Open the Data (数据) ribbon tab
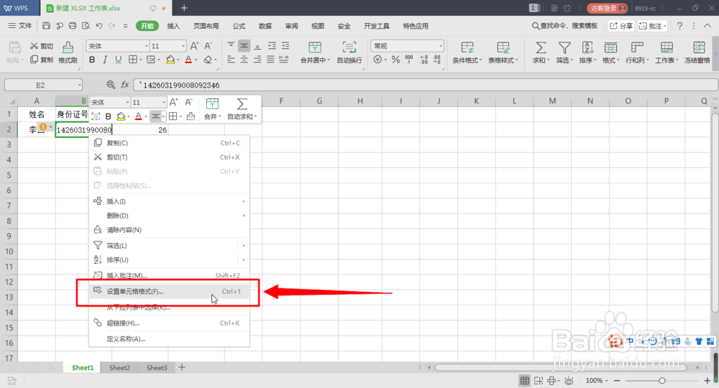This screenshot has height=388, width=719. 265,26
